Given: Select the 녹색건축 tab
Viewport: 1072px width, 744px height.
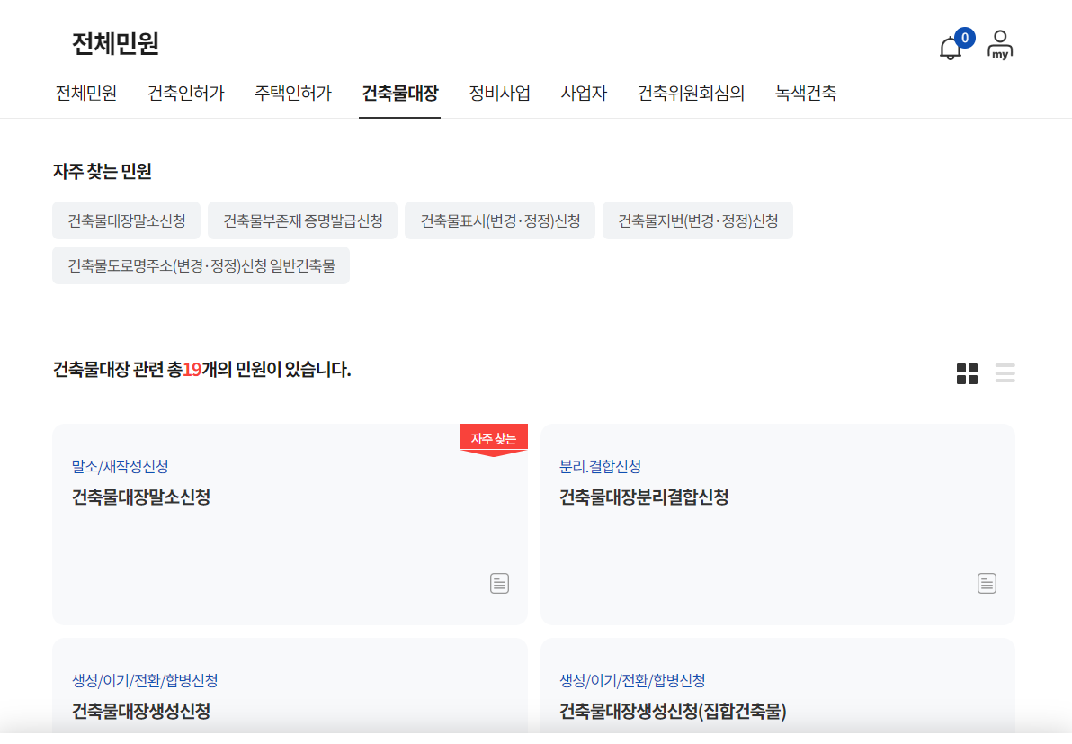Looking at the screenshot, I should [806, 93].
